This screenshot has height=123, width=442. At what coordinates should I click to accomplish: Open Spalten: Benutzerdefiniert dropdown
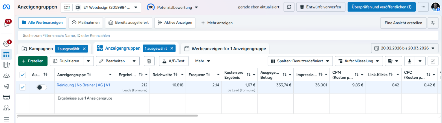point(300,61)
